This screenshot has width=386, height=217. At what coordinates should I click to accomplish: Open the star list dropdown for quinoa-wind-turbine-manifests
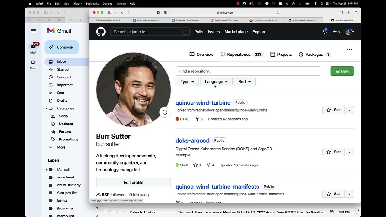[349, 194]
